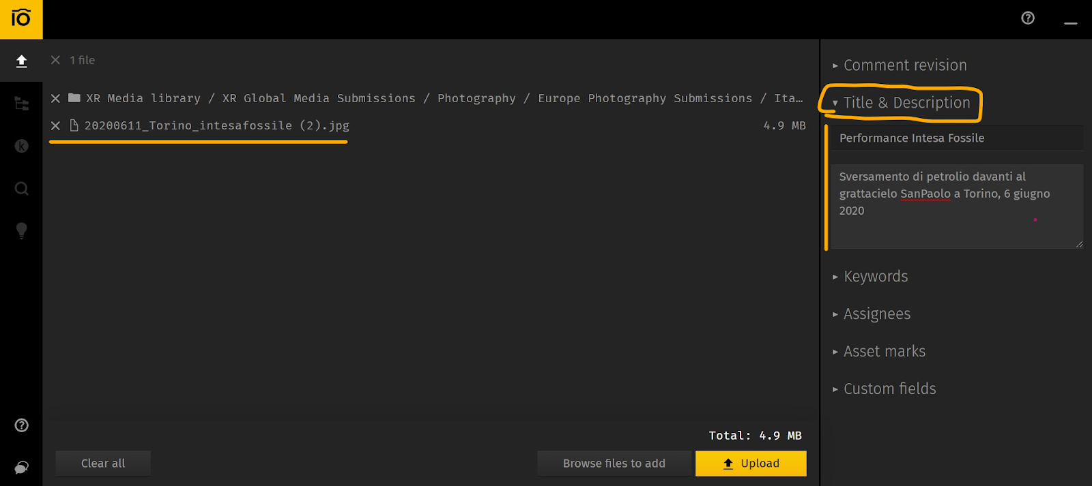
Task: Remove the XR Media library folder row
Action: [56, 98]
